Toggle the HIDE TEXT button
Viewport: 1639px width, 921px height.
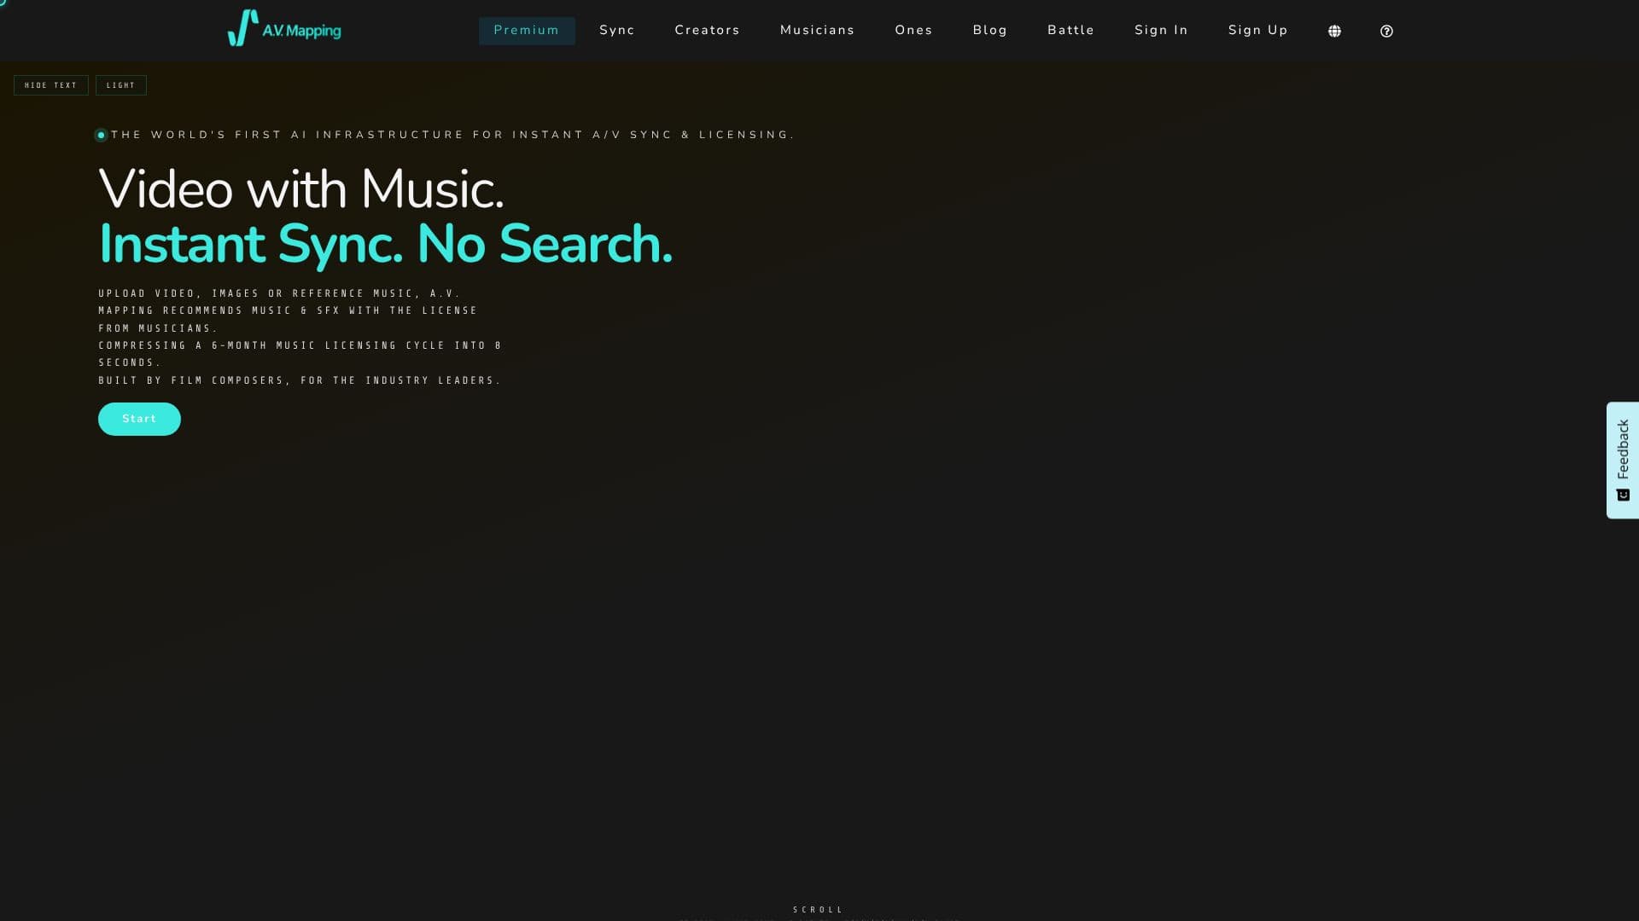51,85
